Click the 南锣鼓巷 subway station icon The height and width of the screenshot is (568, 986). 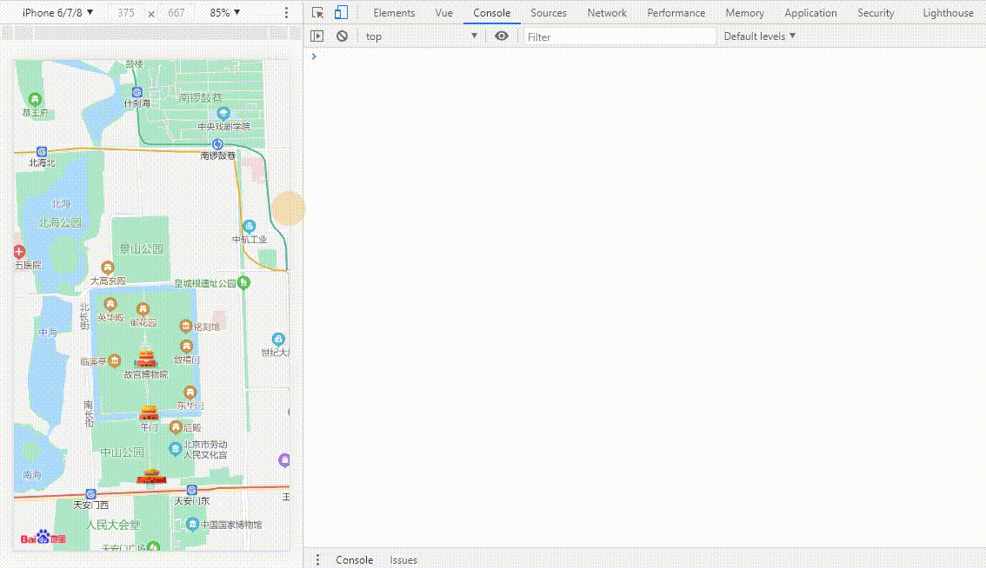pos(217,144)
